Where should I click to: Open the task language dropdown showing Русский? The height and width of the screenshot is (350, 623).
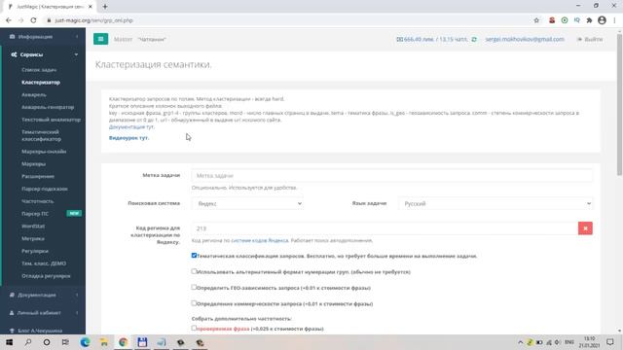click(x=495, y=203)
